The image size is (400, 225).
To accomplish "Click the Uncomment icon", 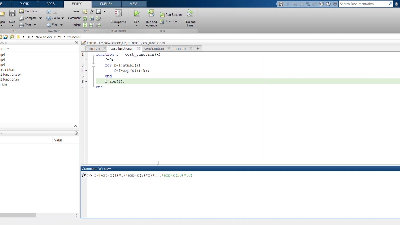I will click(x=92, y=18).
